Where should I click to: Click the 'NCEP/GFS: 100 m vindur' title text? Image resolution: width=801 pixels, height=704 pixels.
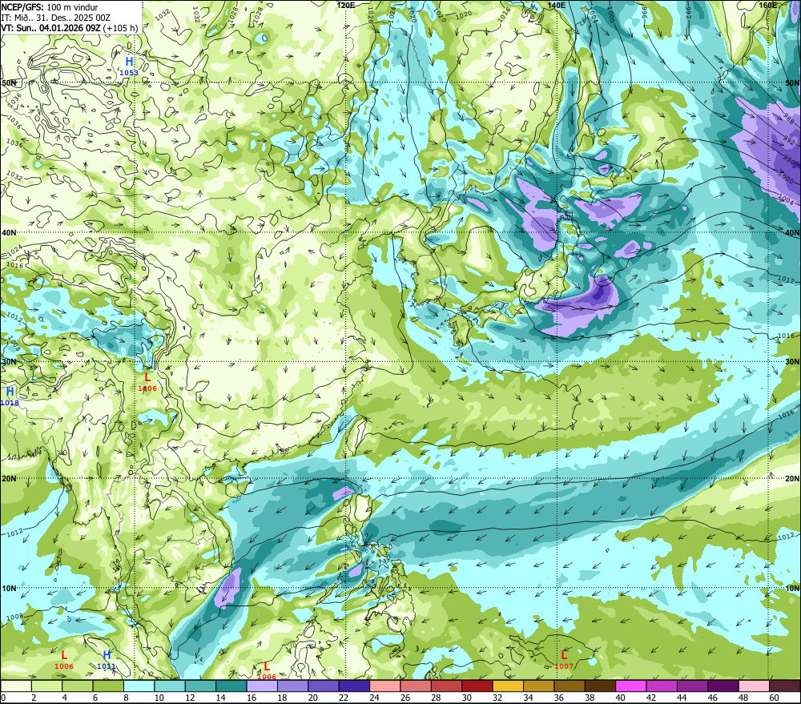pos(50,7)
